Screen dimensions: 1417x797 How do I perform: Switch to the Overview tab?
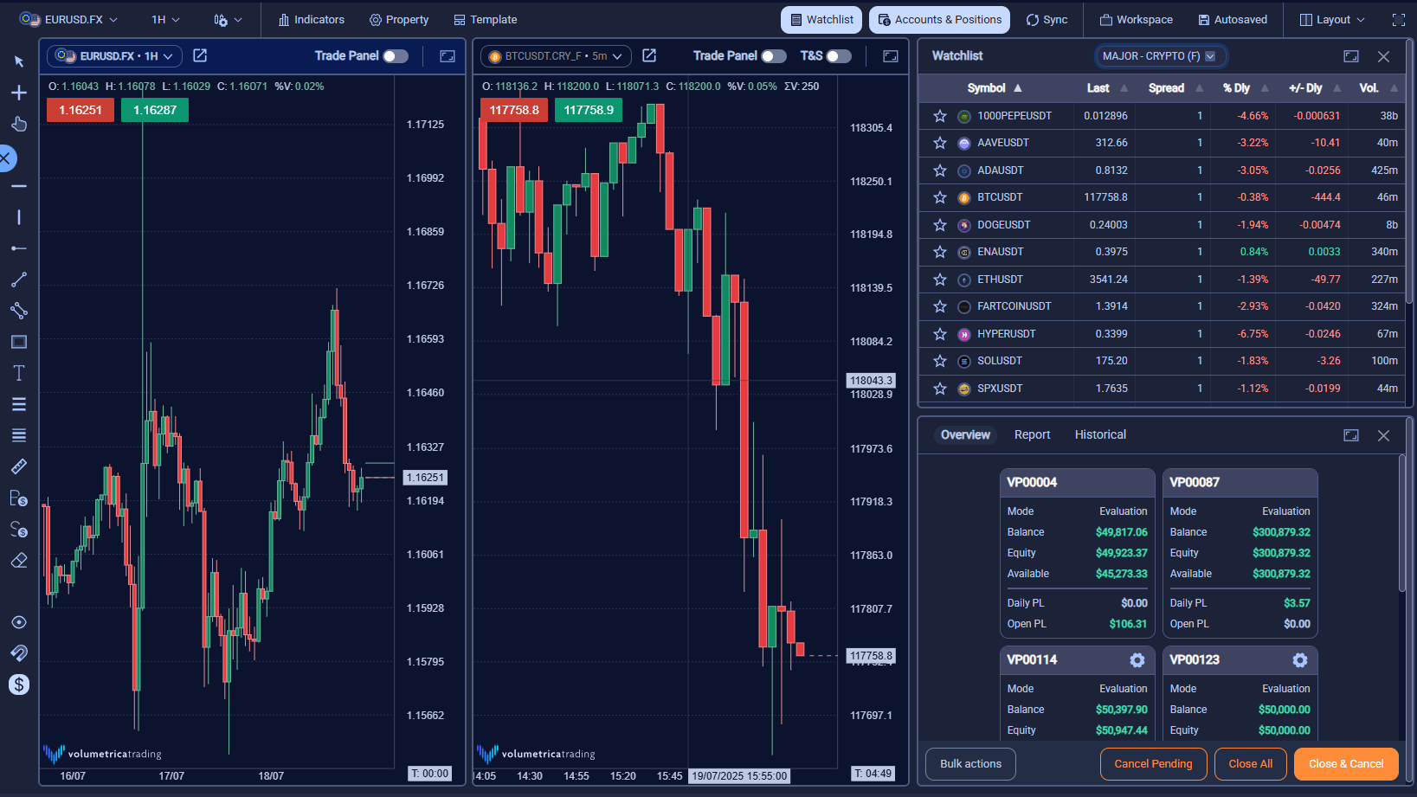pyautogui.click(x=965, y=435)
